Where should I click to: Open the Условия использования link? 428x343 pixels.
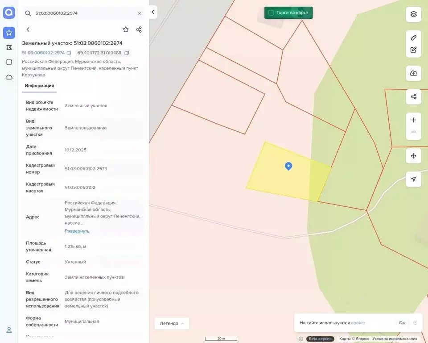pos(395,339)
